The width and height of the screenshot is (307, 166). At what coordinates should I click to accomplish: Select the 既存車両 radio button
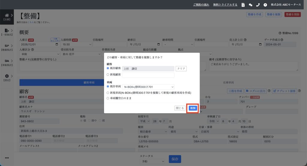[x=108, y=86]
